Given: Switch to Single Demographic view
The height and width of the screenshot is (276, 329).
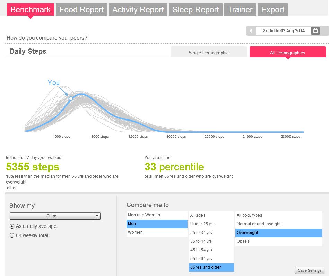Looking at the screenshot, I should [209, 52].
